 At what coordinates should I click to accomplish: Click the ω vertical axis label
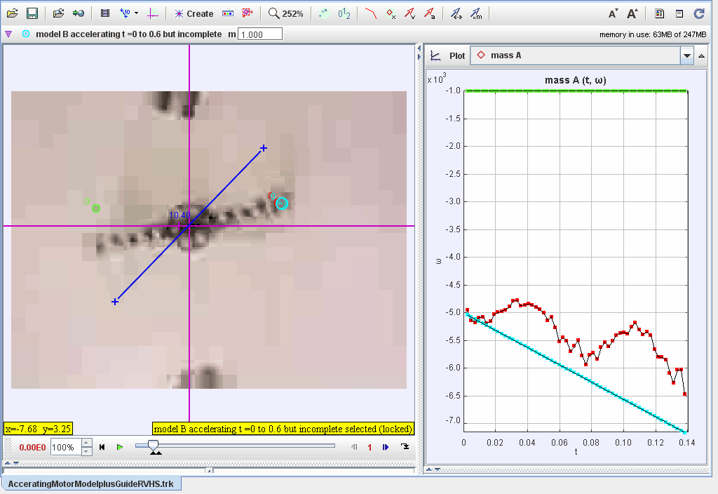click(439, 261)
